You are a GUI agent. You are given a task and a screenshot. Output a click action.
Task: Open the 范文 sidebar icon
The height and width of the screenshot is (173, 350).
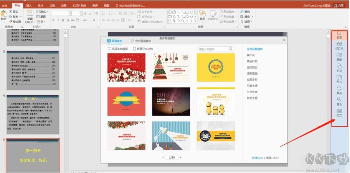pos(339,112)
